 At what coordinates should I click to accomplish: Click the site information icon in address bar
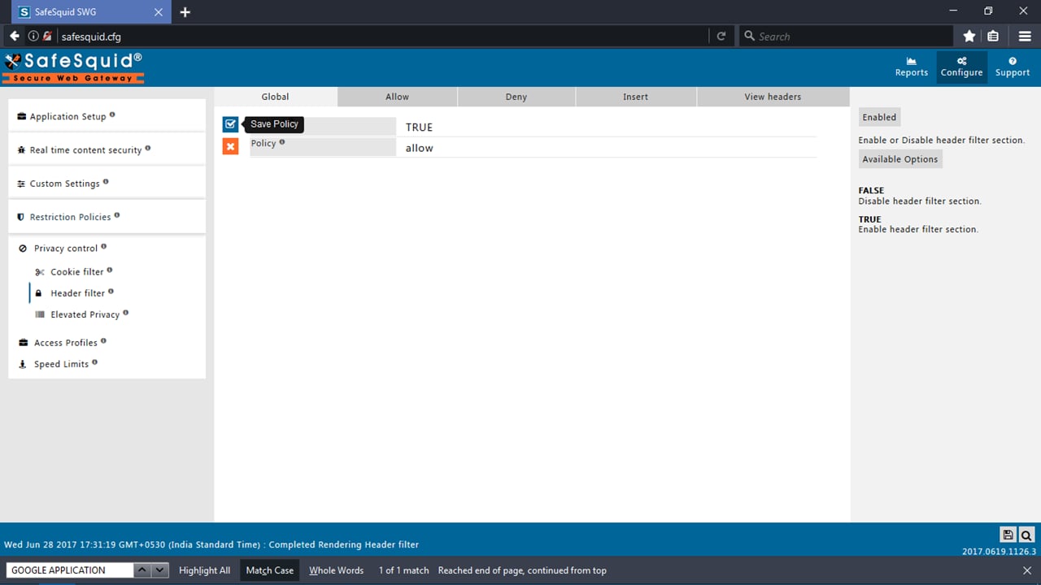point(33,36)
